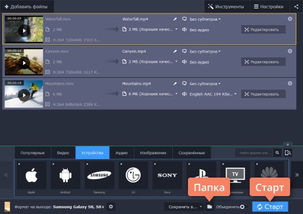The image size is (303, 214).
Task: Click the format search input field
Action: click(x=254, y=153)
